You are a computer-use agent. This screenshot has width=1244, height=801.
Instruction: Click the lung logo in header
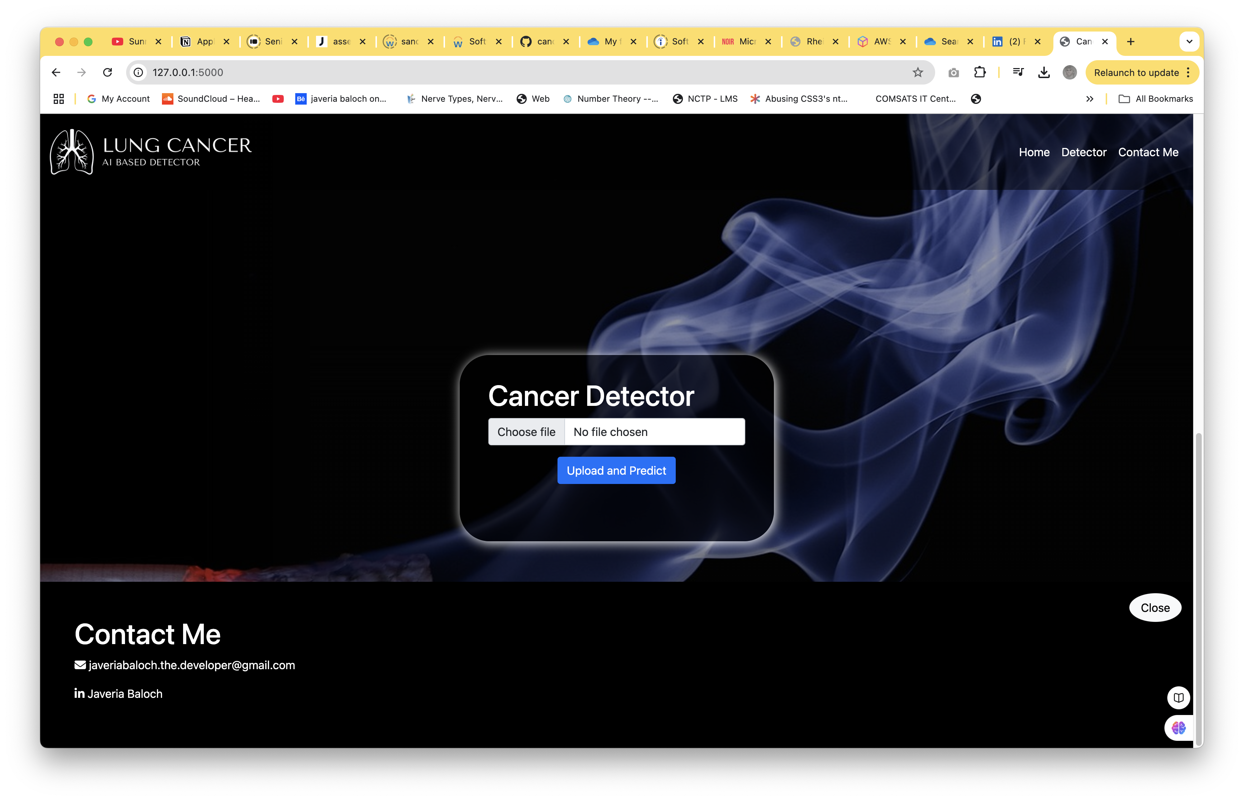tap(72, 152)
